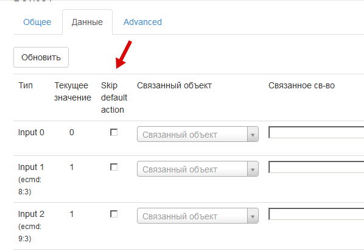Focus Связанное св-во field for Input 1
364x251 pixels.
[x=316, y=167]
